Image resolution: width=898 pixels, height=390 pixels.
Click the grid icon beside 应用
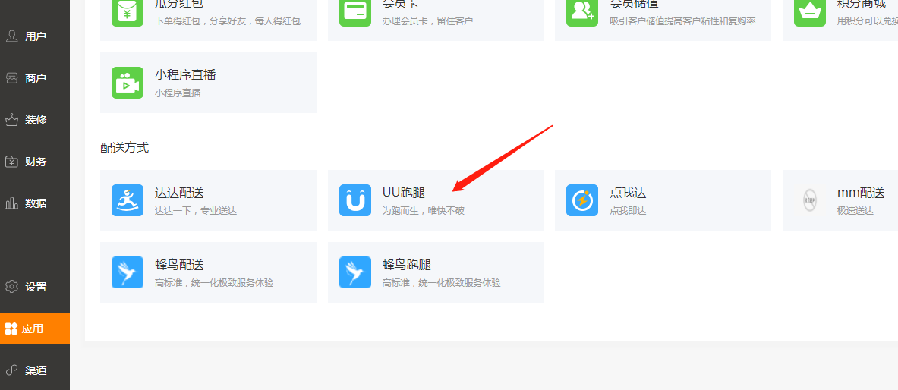click(x=11, y=329)
